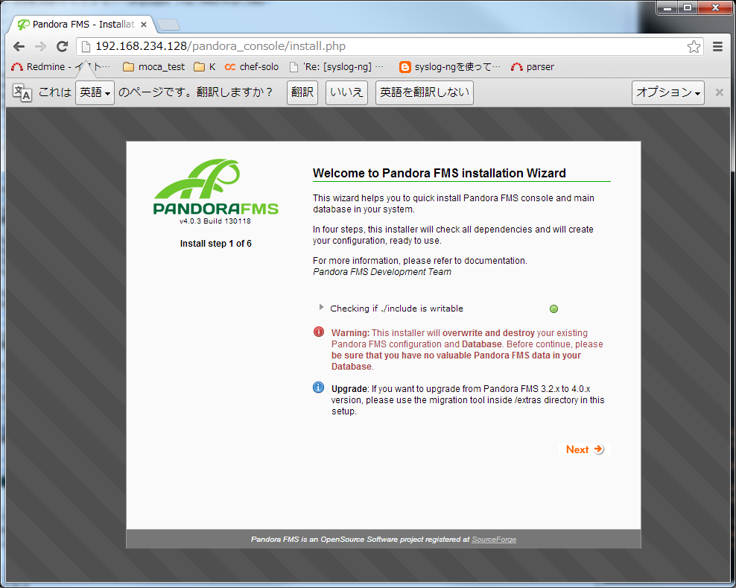Expand the ./include writable check triangle
Viewport: 736px width, 588px height.
pyautogui.click(x=322, y=307)
